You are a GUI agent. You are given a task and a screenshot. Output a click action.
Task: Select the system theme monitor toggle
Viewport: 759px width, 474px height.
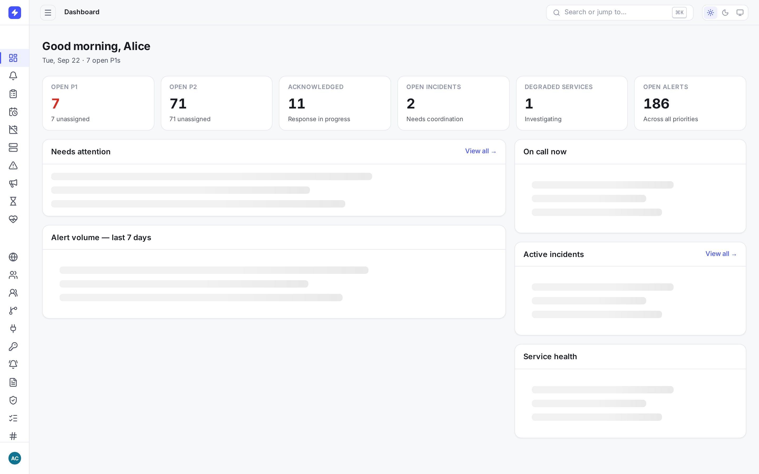pyautogui.click(x=740, y=13)
